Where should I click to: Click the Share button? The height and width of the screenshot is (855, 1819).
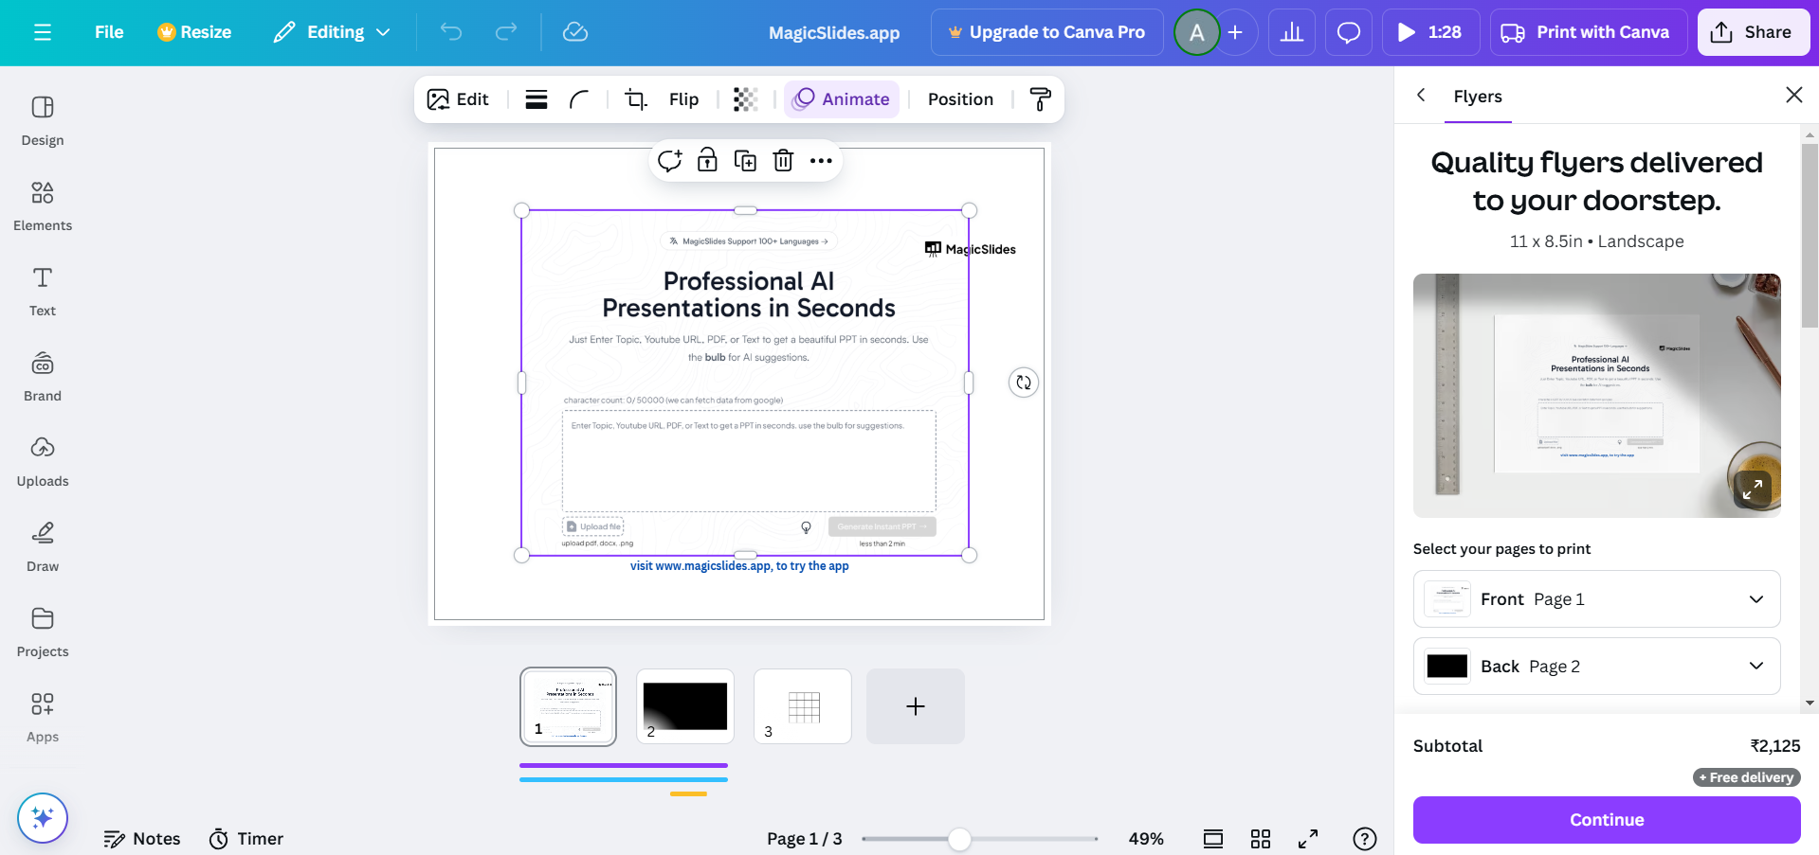tap(1753, 32)
